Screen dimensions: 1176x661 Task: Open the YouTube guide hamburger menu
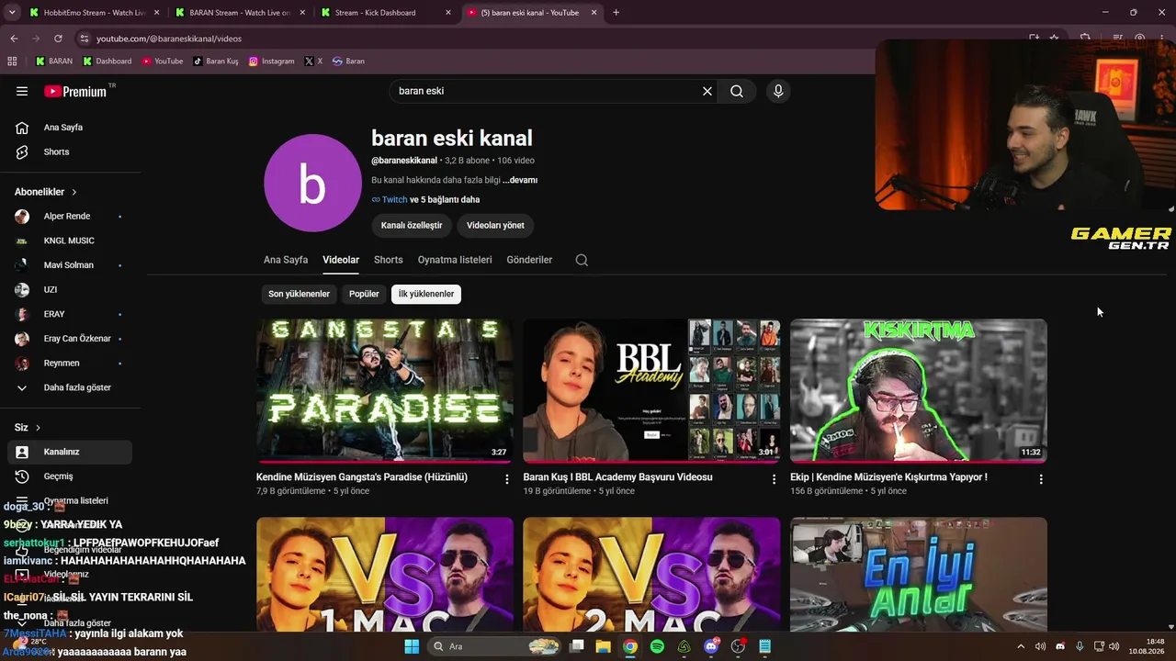point(22,91)
